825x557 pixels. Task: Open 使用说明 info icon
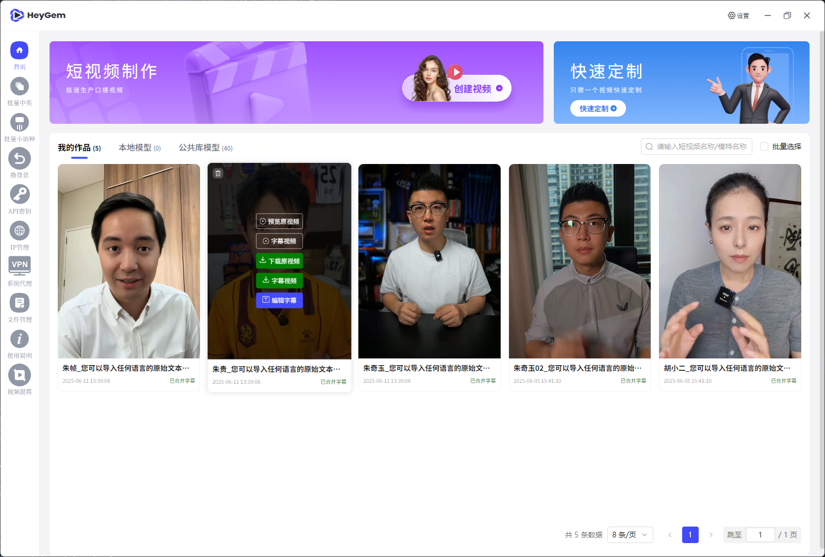[x=19, y=339]
